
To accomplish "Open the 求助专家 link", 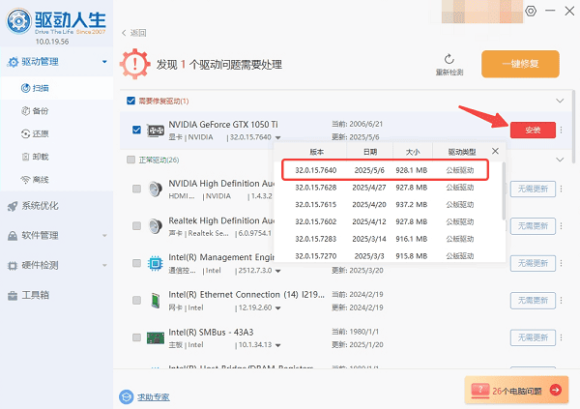I will coord(153,397).
